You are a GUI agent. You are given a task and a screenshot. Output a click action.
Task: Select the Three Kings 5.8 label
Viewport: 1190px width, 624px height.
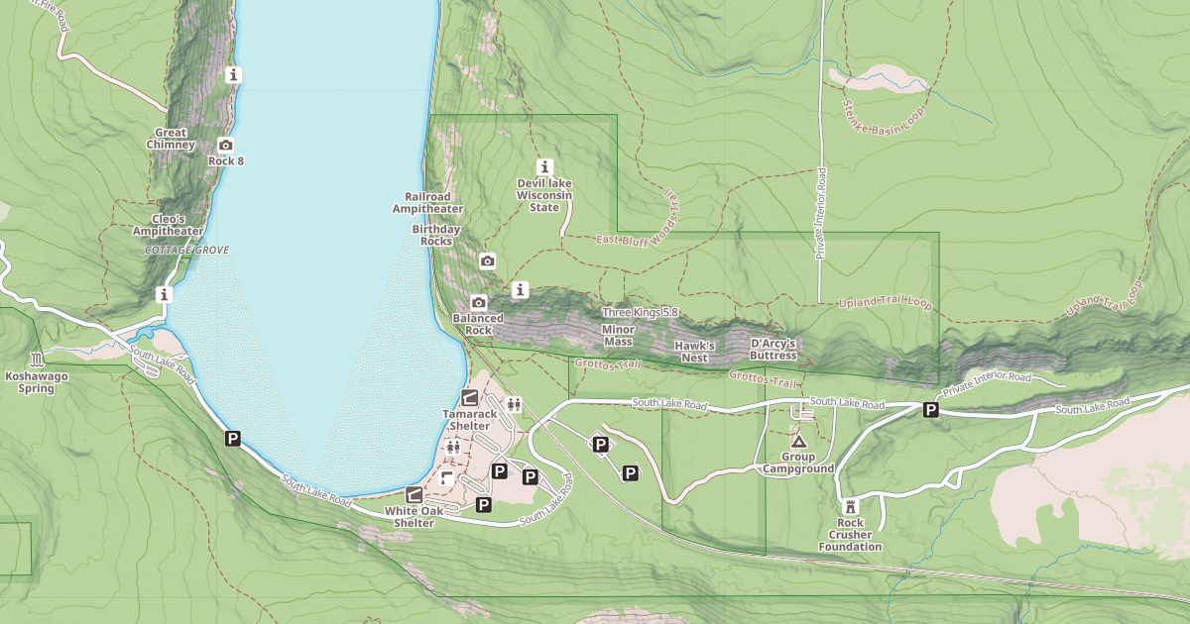[x=641, y=312]
